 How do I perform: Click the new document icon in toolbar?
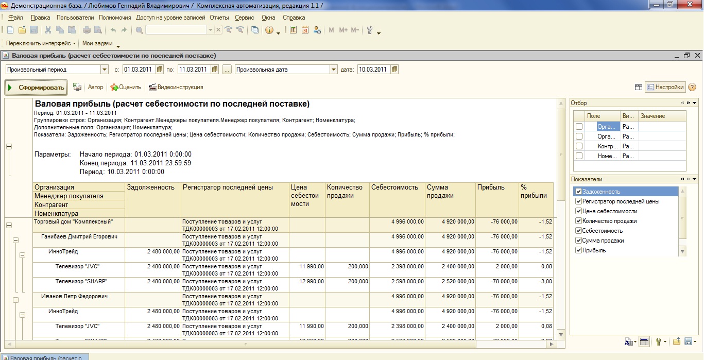(10, 30)
